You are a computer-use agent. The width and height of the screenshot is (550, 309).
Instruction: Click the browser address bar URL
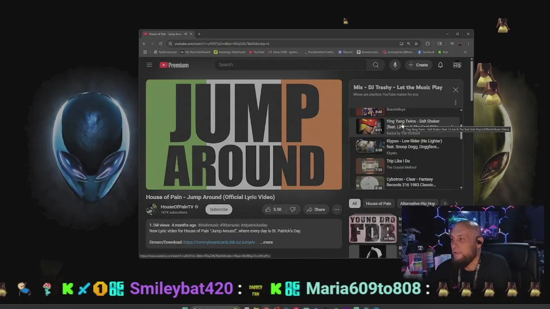point(222,44)
